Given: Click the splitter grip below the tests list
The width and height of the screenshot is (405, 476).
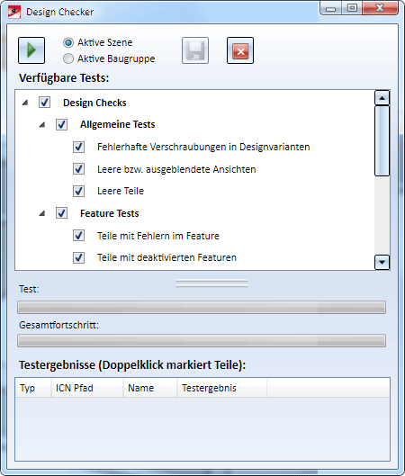Looking at the screenshot, I should tap(211, 283).
